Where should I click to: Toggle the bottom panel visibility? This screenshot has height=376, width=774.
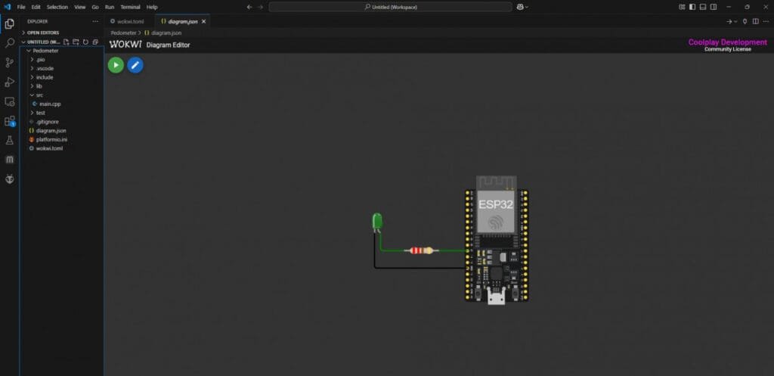(x=703, y=7)
